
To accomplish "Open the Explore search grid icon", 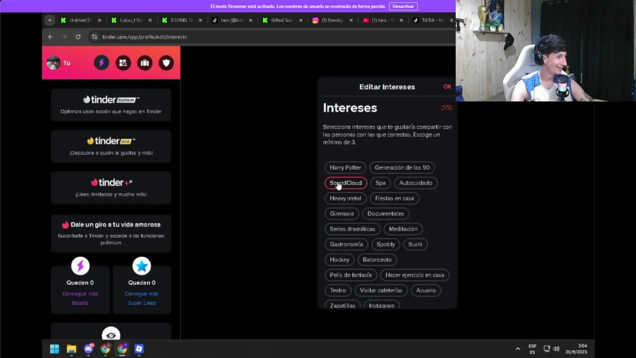I will pos(123,63).
